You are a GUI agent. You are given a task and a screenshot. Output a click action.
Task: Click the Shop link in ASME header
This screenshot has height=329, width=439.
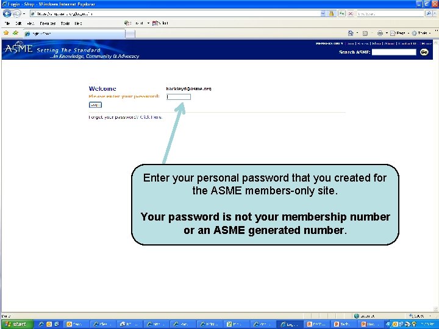pos(377,44)
